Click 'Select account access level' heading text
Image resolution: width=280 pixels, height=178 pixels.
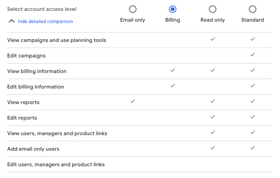click(x=42, y=9)
